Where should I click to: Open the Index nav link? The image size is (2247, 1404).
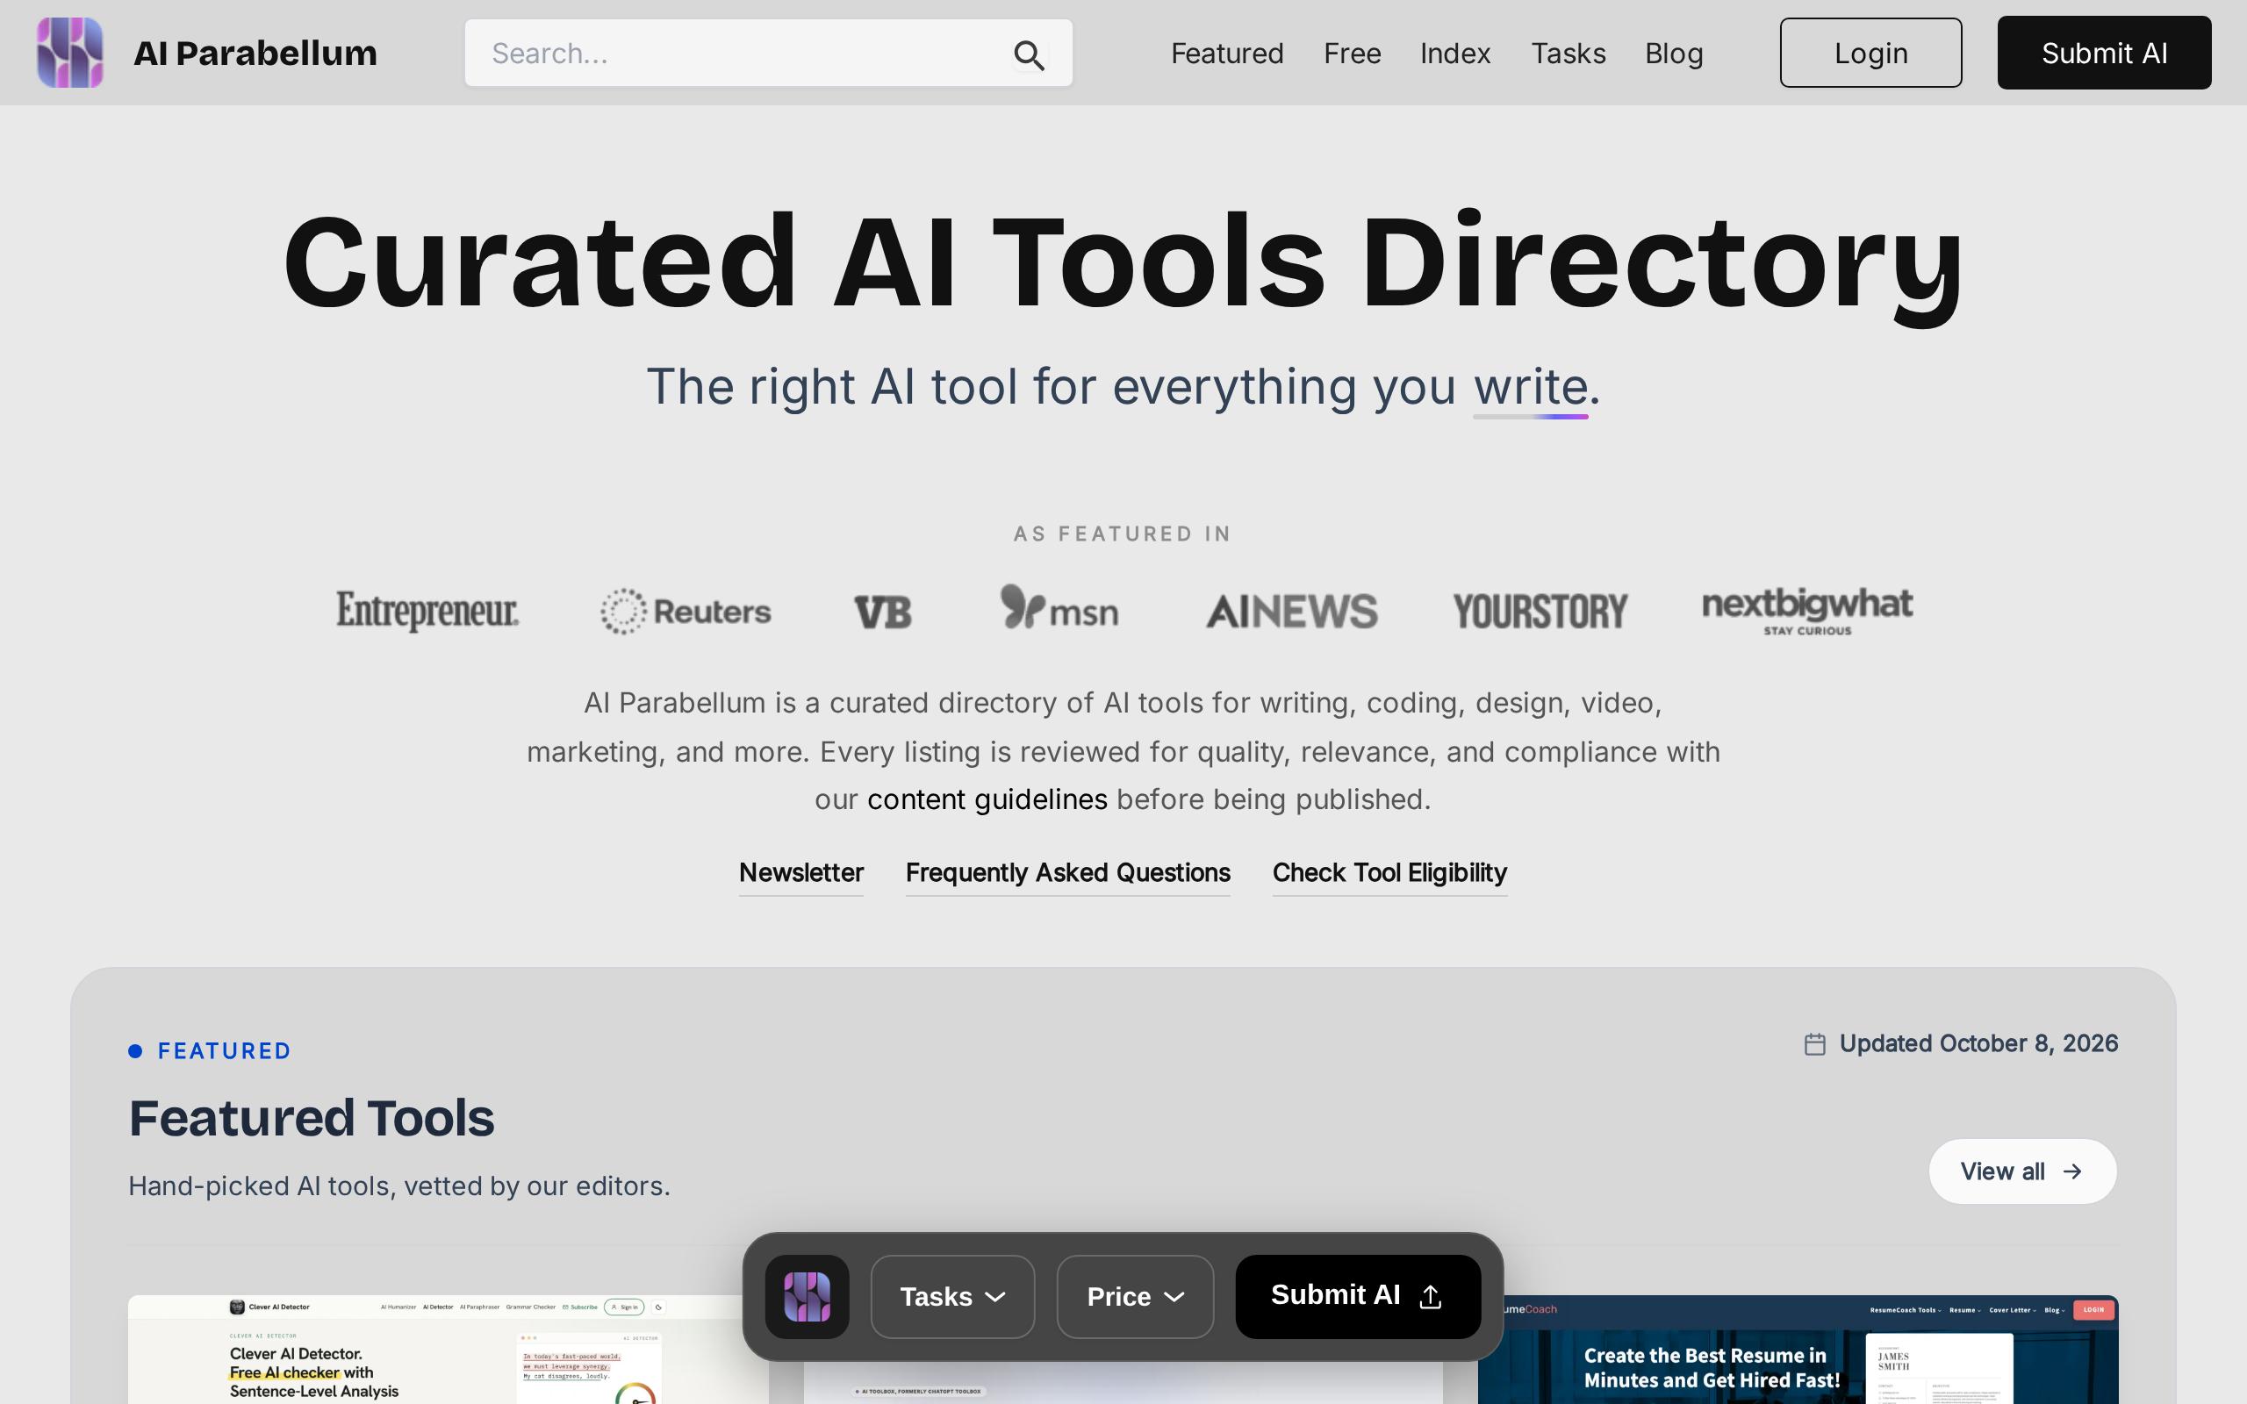click(1455, 53)
